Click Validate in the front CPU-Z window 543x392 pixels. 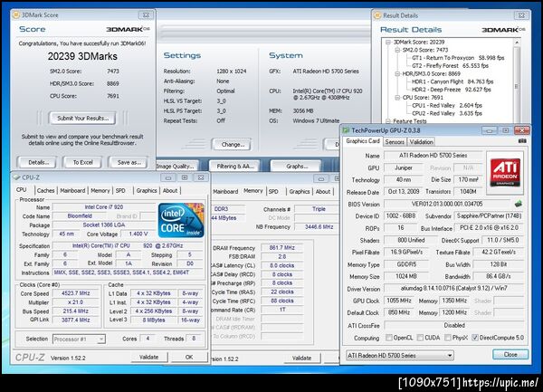click(x=149, y=357)
